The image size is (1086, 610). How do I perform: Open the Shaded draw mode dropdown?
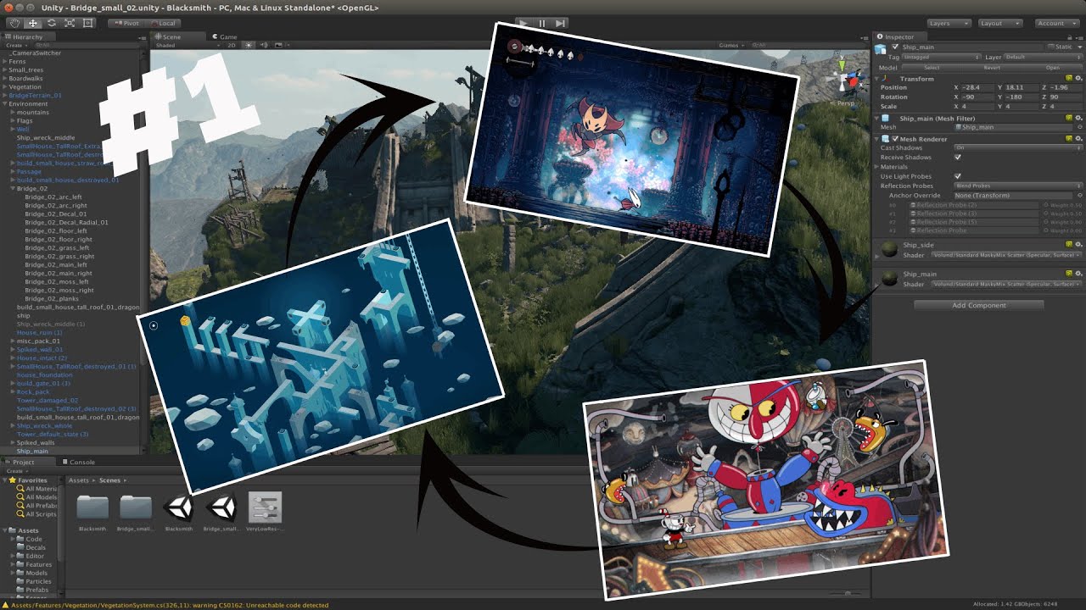tap(186, 45)
